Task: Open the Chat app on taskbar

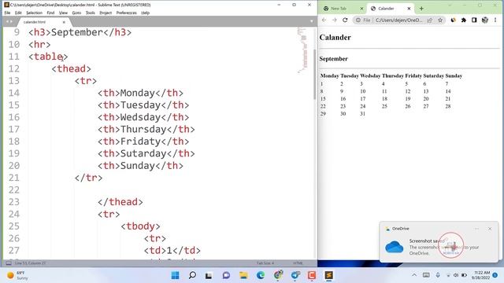Action: coord(226,275)
